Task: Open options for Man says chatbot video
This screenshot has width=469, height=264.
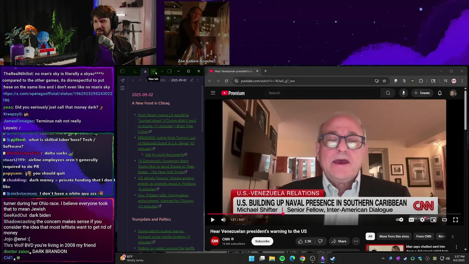Action: coord(456,247)
